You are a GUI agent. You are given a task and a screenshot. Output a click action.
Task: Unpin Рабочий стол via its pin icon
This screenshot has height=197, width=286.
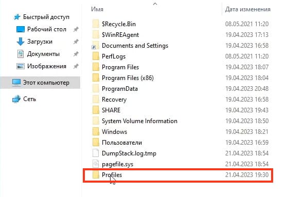76,29
